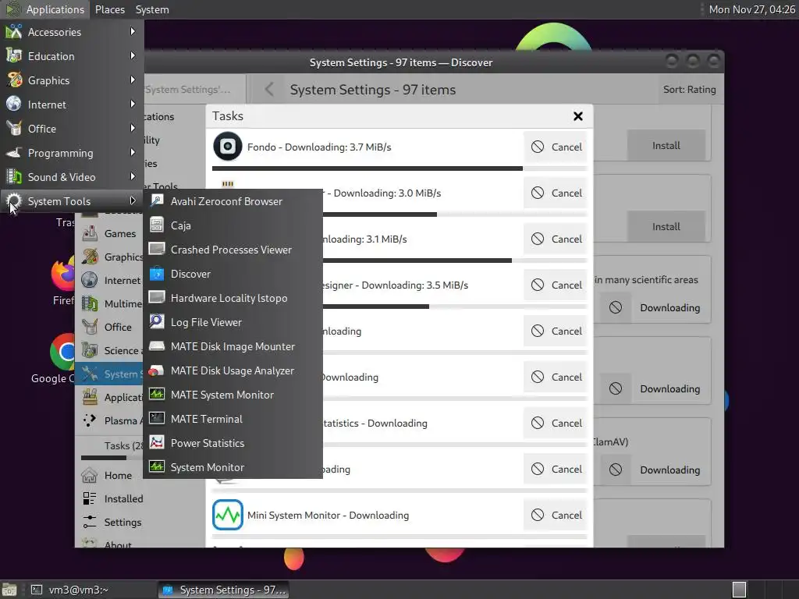
Task: Open MATE Terminal
Action: [233, 419]
